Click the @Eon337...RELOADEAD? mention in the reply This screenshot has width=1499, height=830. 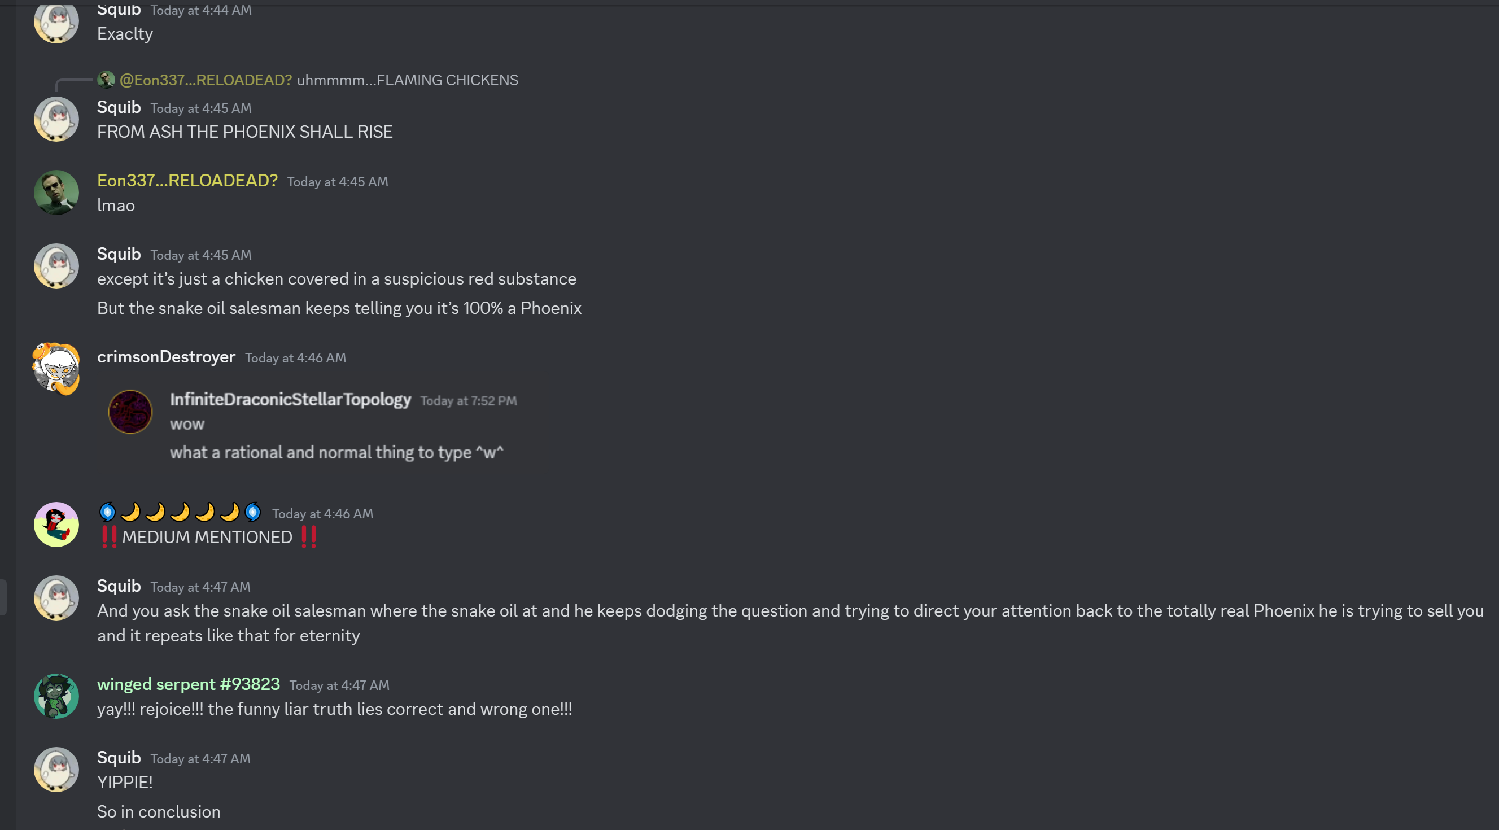click(206, 80)
